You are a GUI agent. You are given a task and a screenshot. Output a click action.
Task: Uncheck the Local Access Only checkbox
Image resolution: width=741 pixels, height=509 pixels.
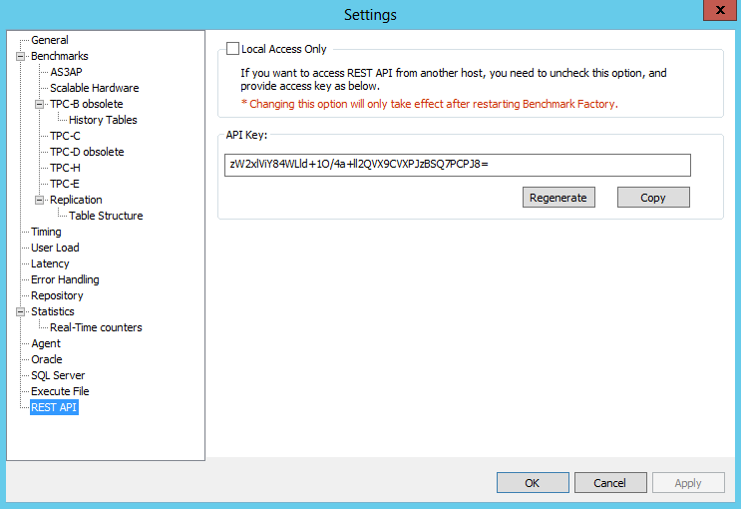(233, 49)
